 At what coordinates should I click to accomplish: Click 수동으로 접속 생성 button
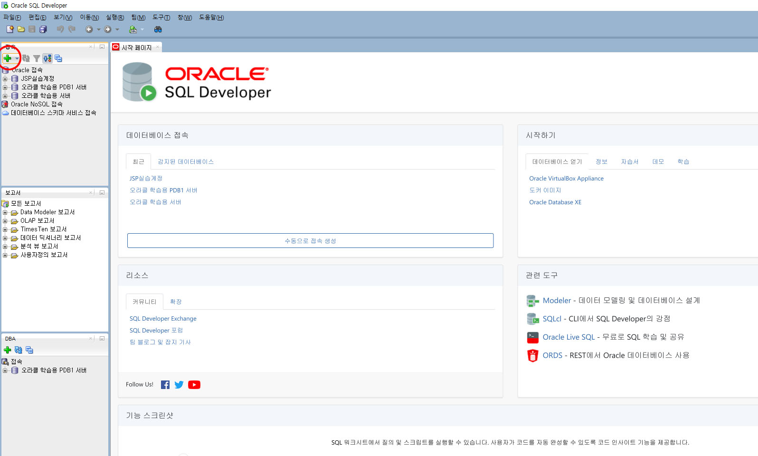coord(310,240)
